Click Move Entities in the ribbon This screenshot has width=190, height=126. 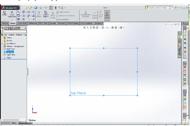click(62, 19)
